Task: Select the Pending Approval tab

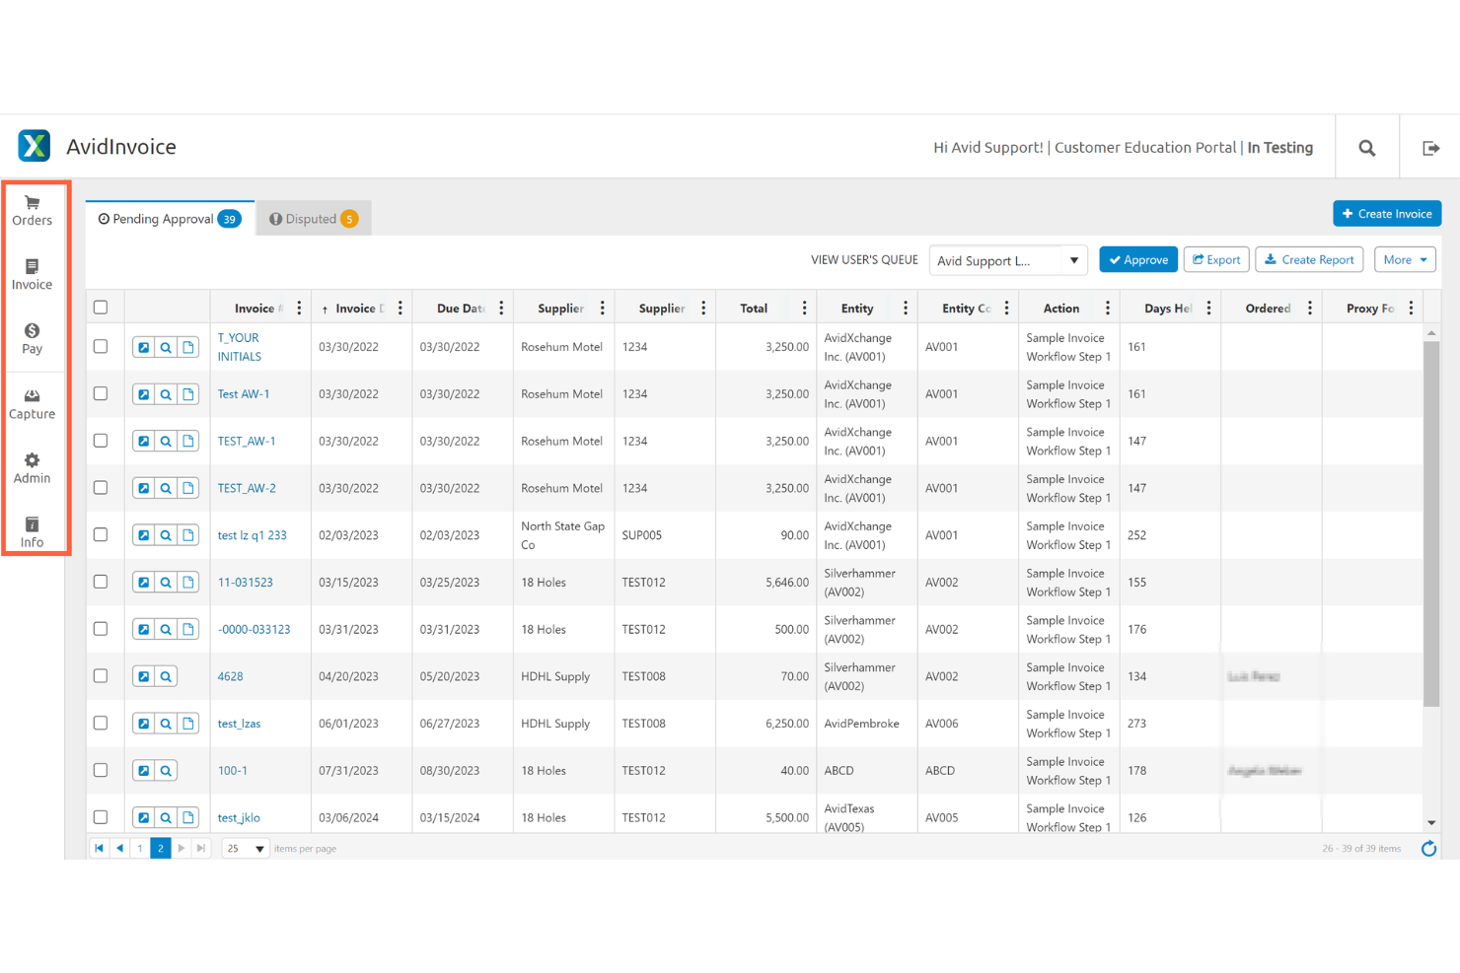Action: pos(168,218)
